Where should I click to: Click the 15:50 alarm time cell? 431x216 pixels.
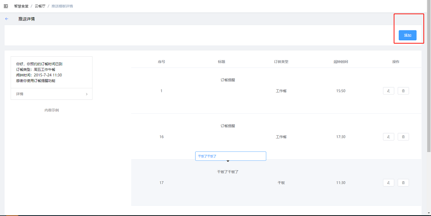click(x=340, y=91)
